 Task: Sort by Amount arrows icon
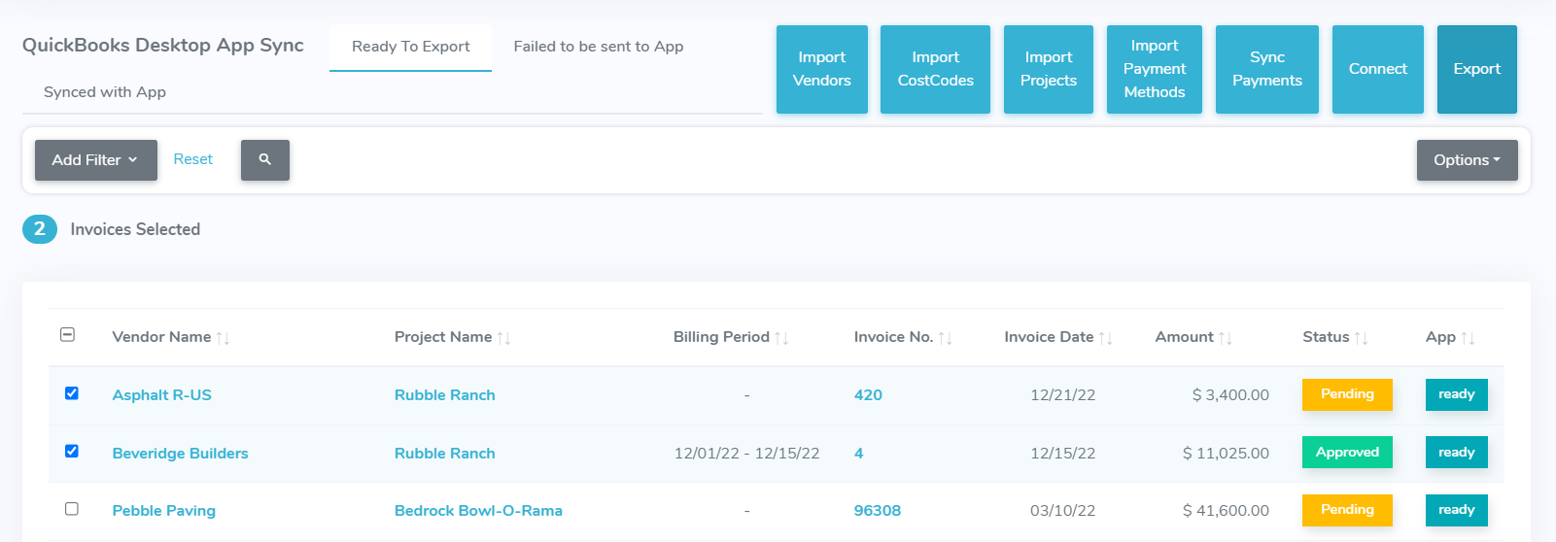point(1225,338)
